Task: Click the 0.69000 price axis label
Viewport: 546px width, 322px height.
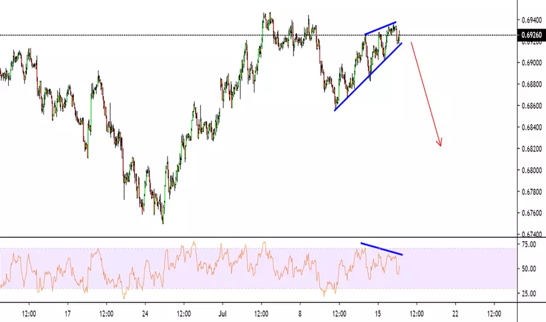Action: pyautogui.click(x=531, y=63)
